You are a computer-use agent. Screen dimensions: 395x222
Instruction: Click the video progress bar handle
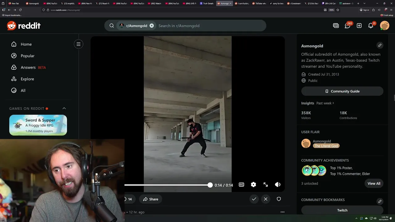(210, 185)
